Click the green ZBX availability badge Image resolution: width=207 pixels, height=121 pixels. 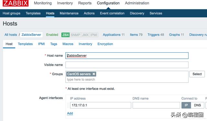(66, 35)
